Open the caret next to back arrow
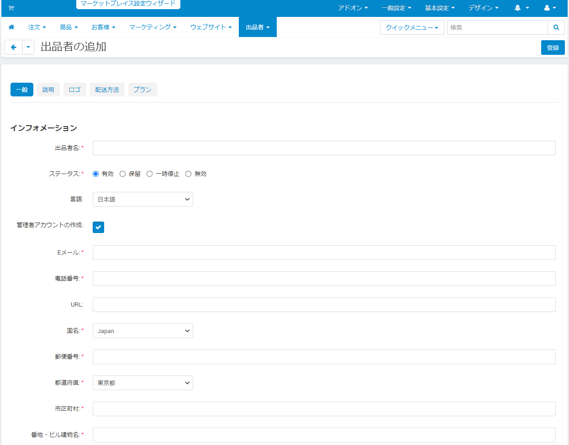 click(28, 47)
